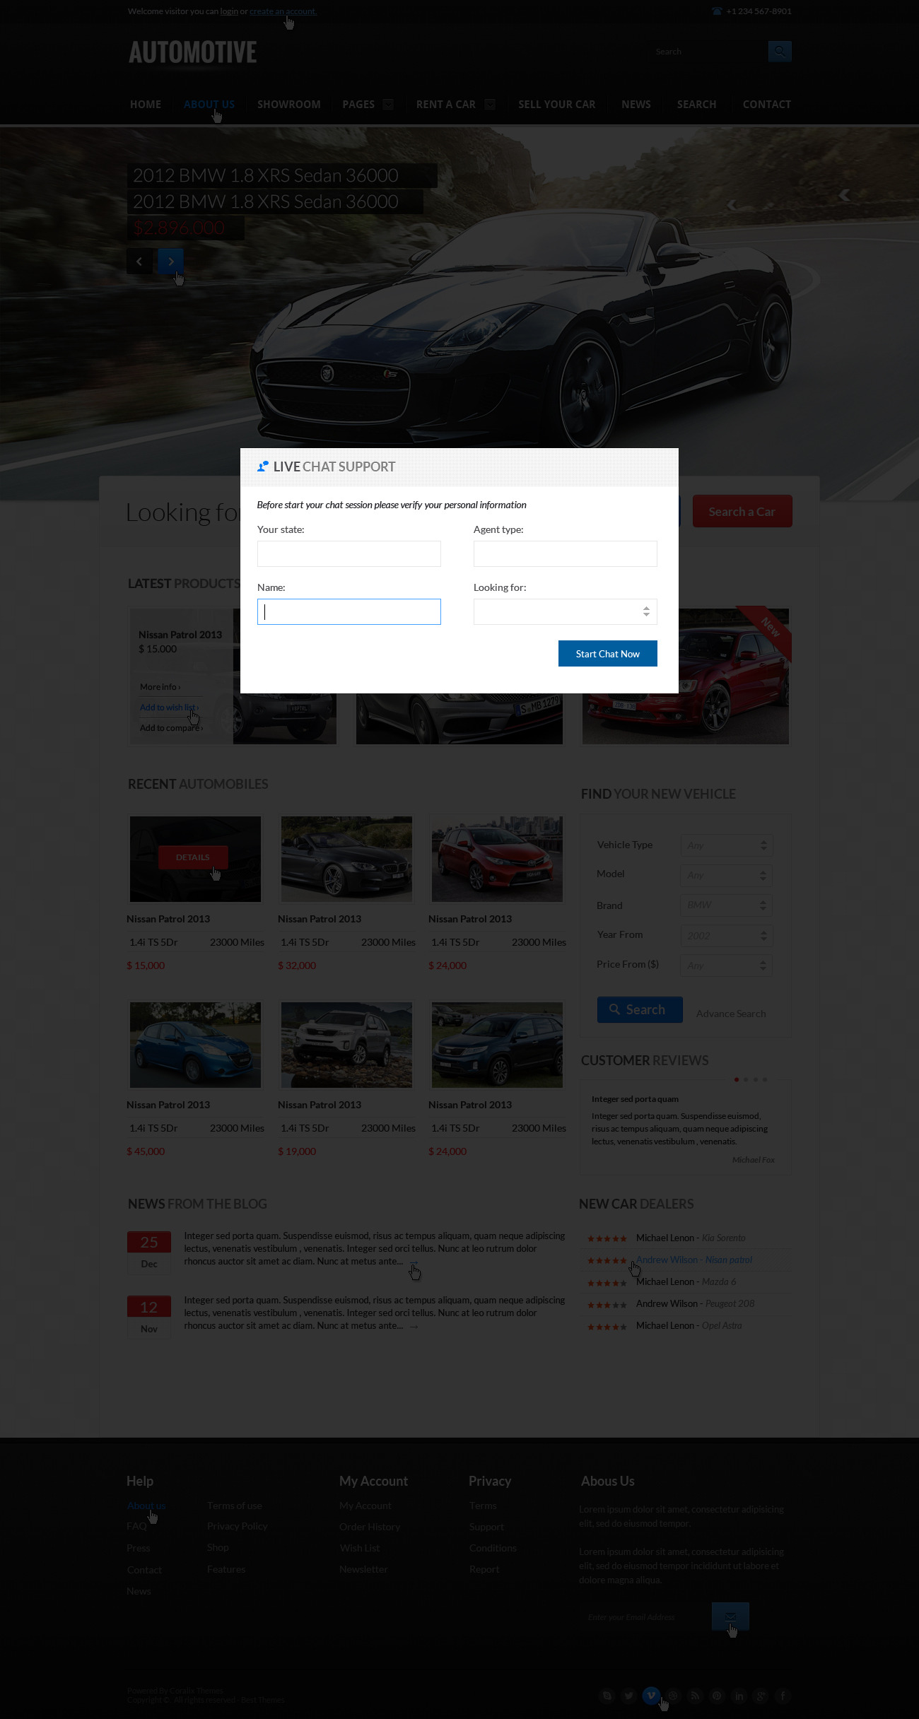The width and height of the screenshot is (919, 1719).
Task: Open the red $ 24,000 hatchback thumbnail
Action: (497, 859)
